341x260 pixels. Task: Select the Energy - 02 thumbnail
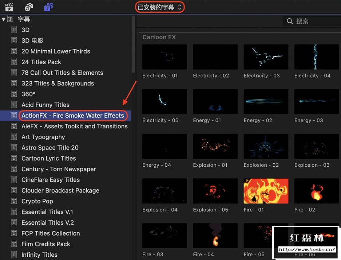pos(266,102)
